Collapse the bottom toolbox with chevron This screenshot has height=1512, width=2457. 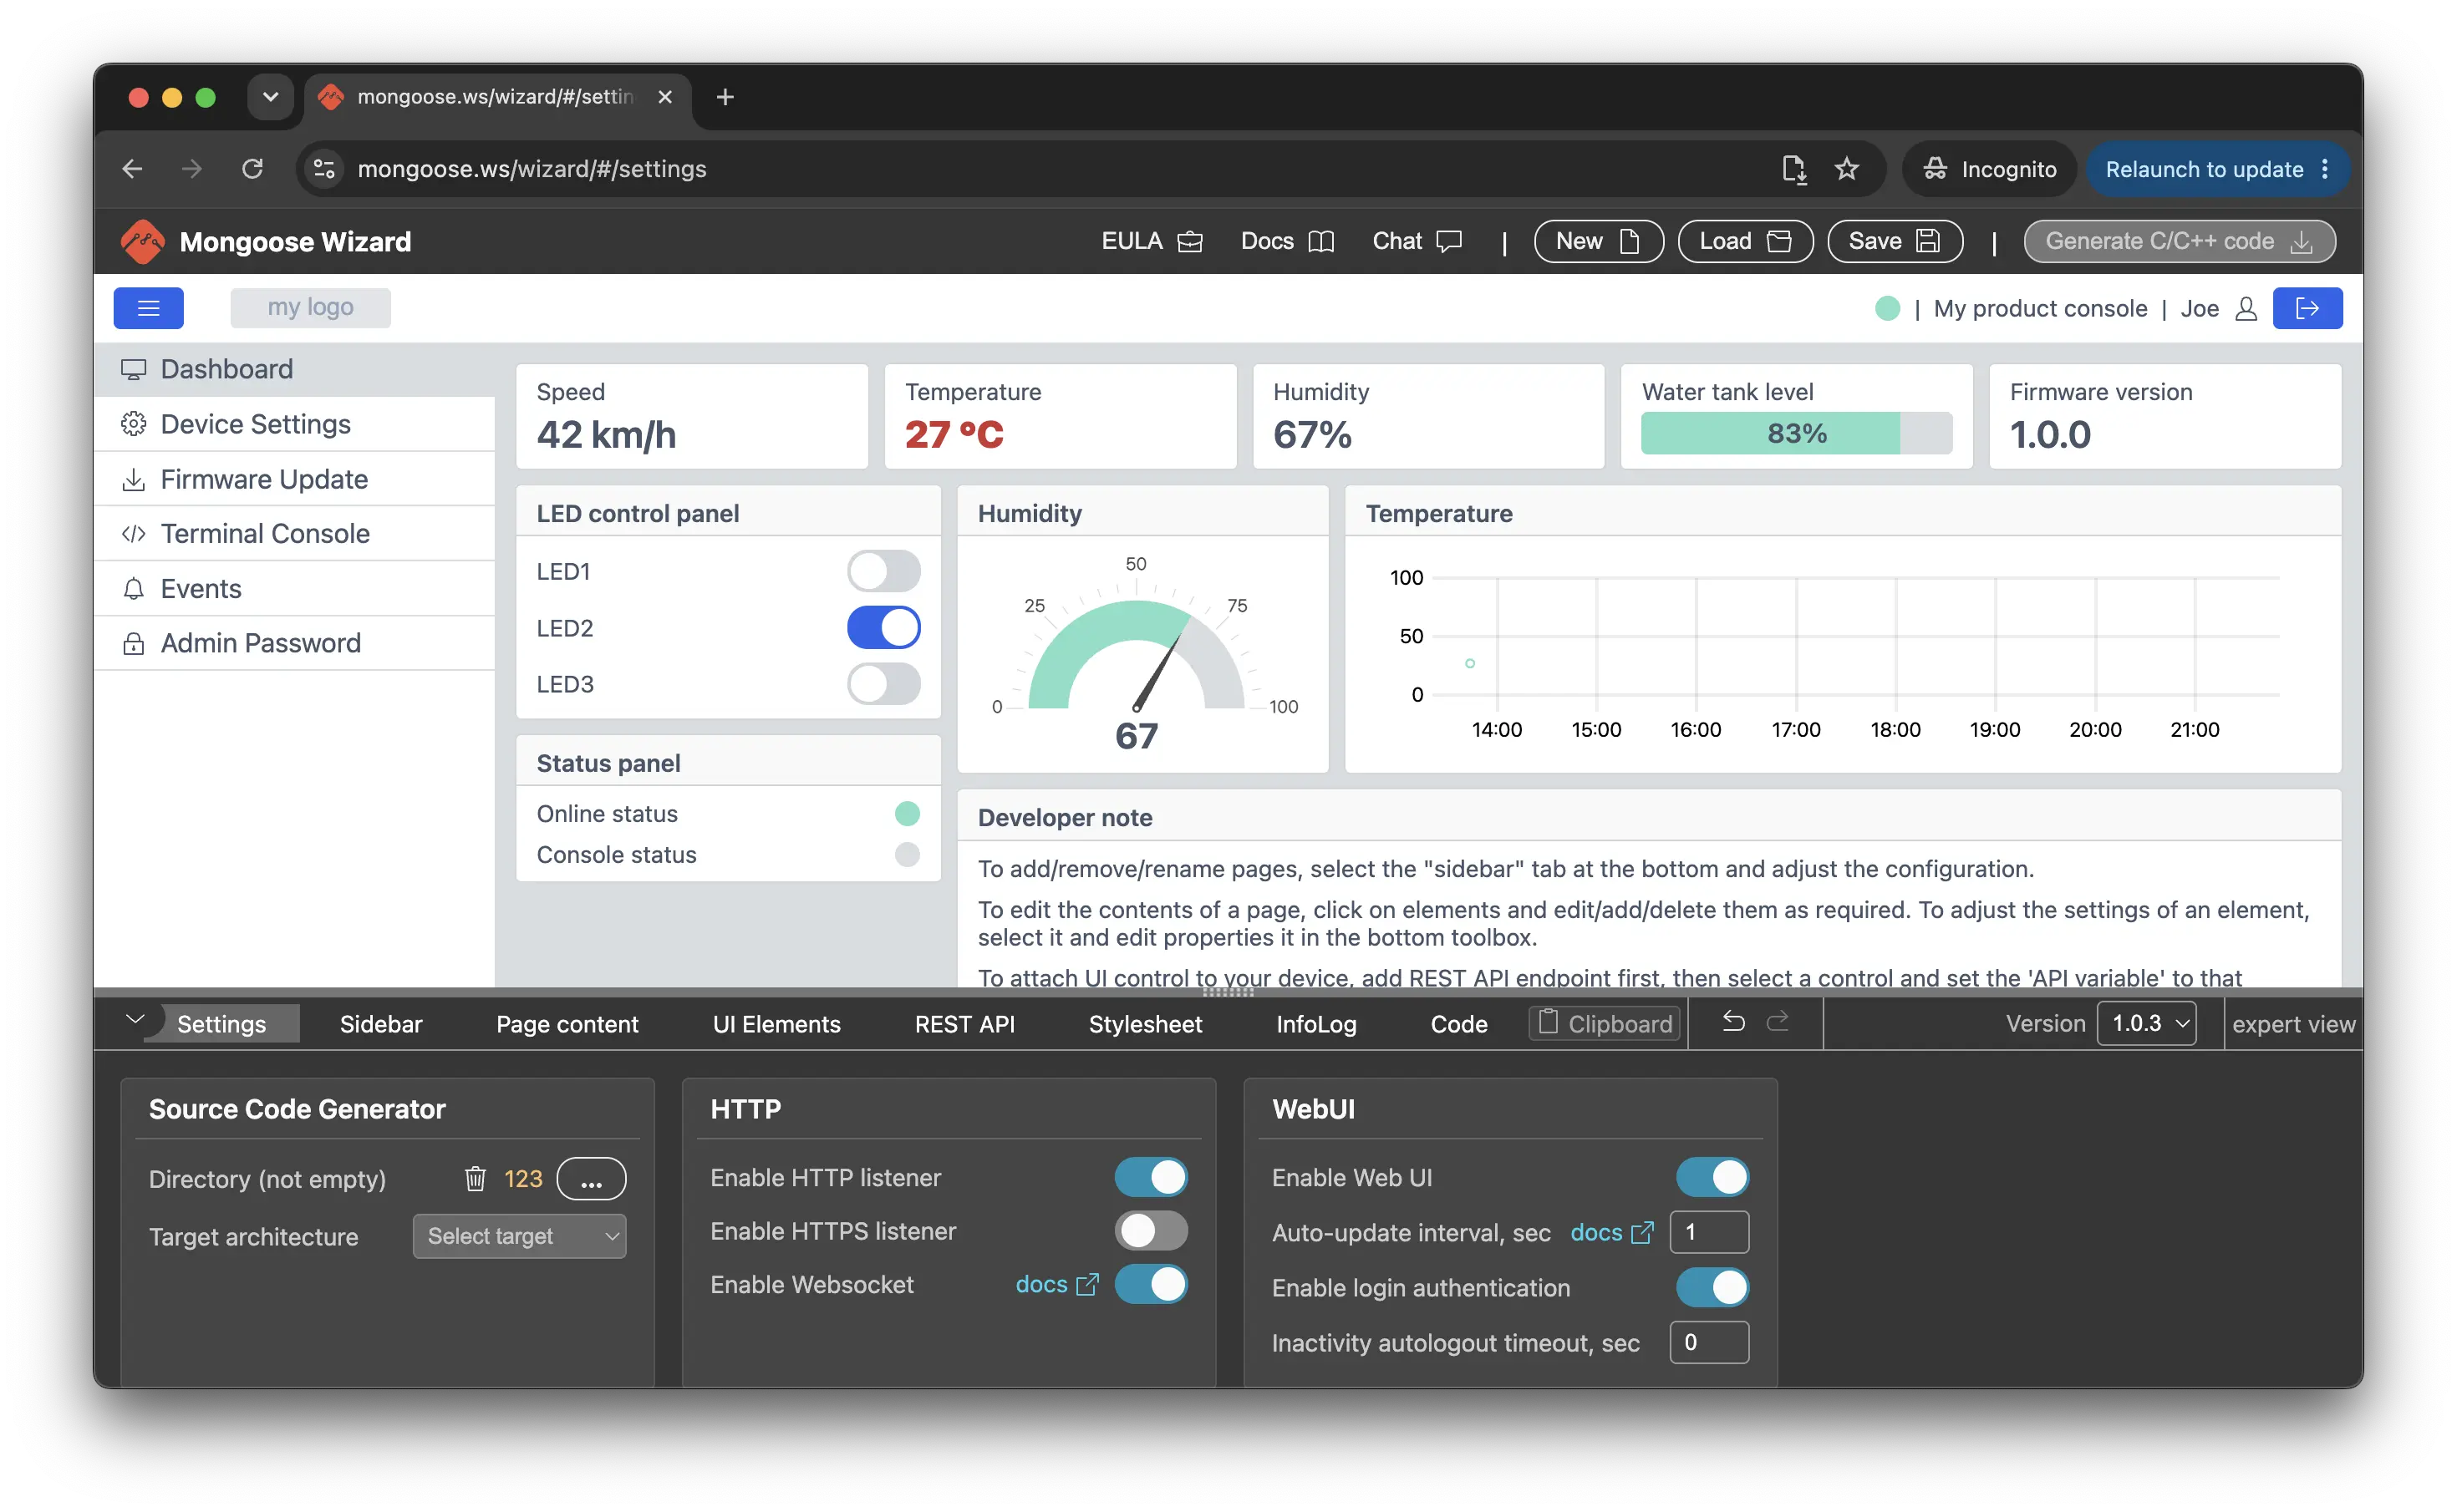click(135, 1021)
